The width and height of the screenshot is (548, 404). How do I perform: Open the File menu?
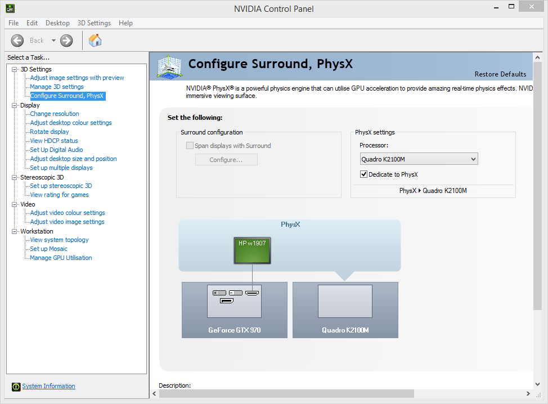coord(14,23)
